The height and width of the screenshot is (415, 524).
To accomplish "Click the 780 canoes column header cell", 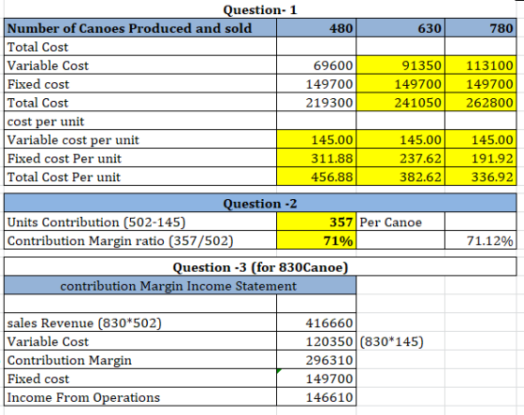I will 481,28.
